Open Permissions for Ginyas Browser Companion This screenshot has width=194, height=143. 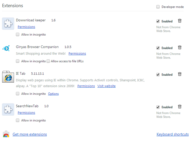pyautogui.click(x=77, y=53)
